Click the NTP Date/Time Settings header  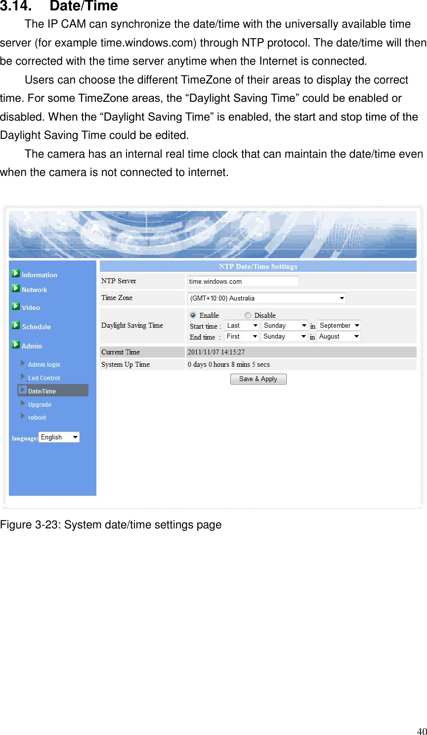point(258,266)
